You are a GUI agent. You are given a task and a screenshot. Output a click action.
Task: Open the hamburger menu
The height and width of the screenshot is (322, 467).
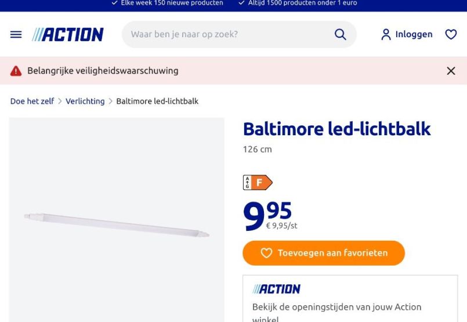pyautogui.click(x=16, y=35)
